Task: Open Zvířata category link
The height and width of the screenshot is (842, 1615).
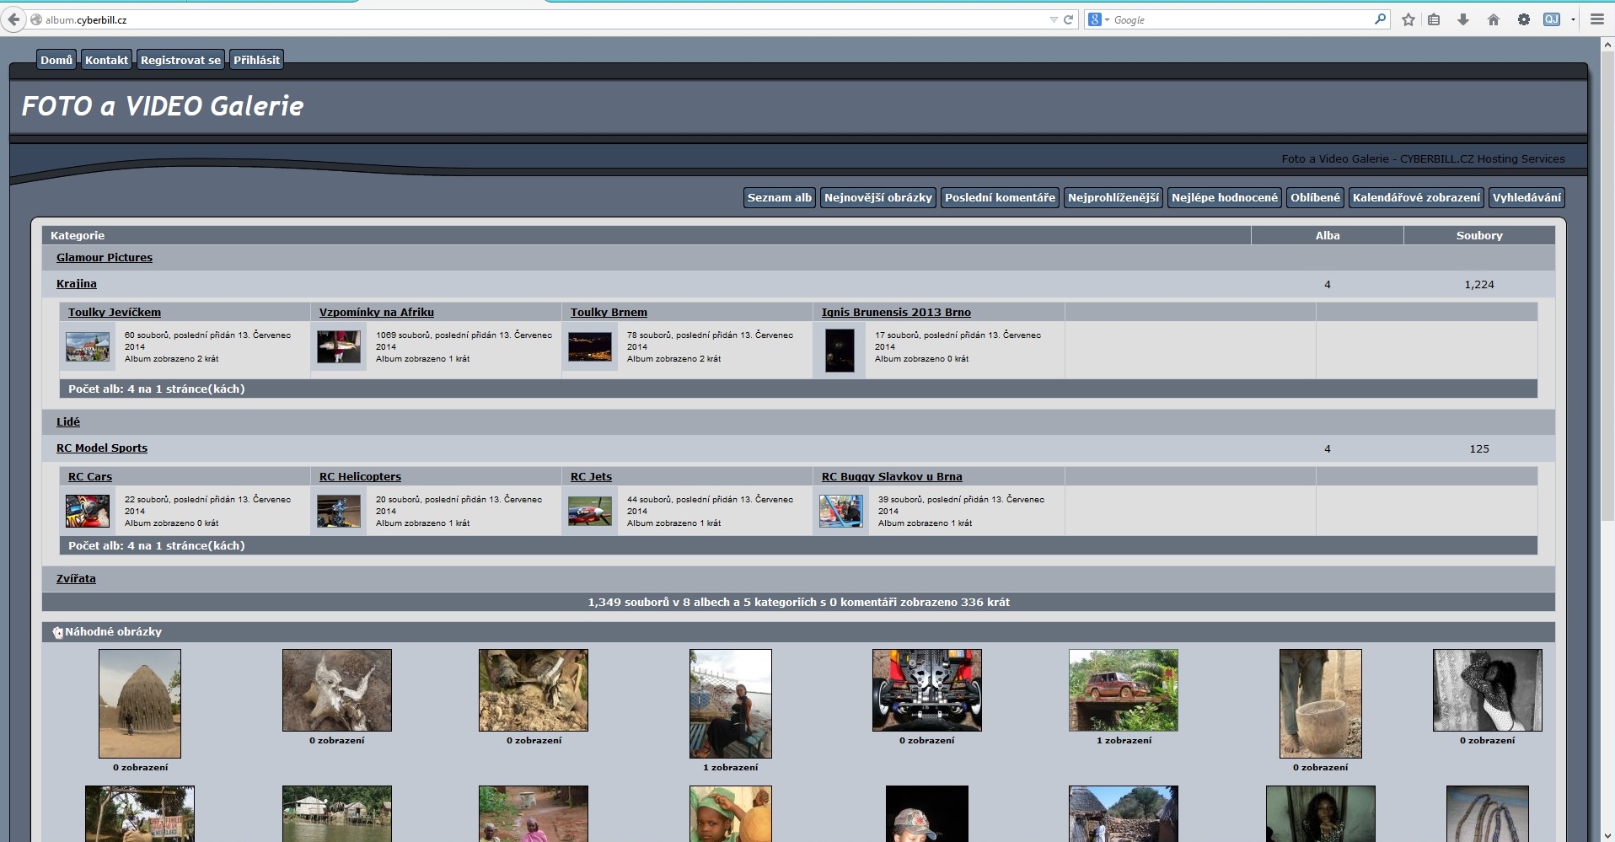Action: click(x=76, y=579)
